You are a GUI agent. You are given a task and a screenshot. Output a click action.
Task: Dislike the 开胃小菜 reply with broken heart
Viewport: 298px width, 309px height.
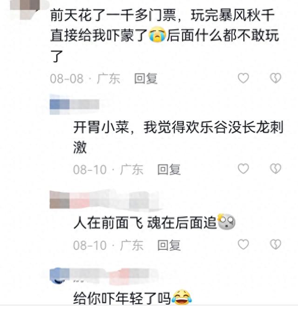(276, 168)
